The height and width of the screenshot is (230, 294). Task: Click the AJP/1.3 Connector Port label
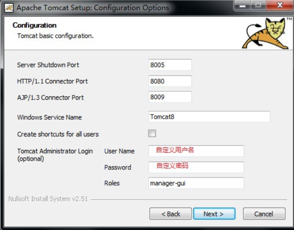[x=50, y=98]
